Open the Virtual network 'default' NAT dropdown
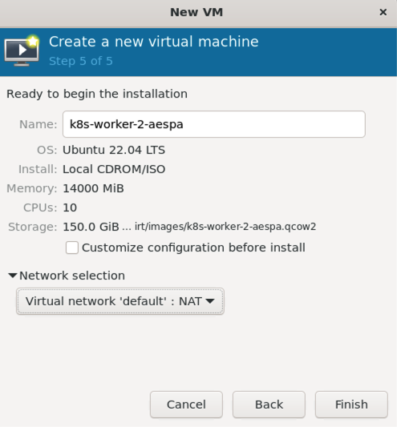The width and height of the screenshot is (397, 427). [120, 301]
